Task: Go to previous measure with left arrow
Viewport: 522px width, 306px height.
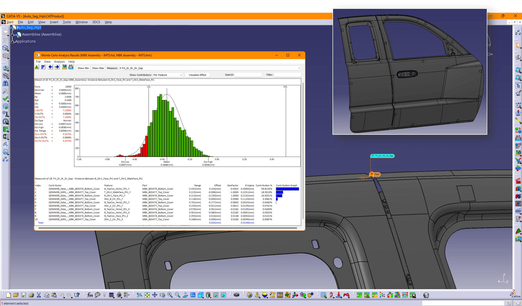Action: coord(50,67)
